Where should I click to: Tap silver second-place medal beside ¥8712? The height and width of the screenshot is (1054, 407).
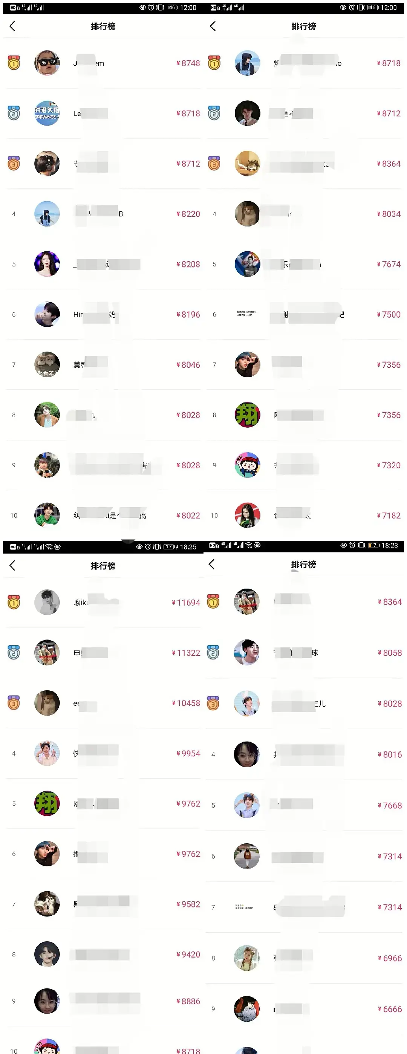[x=214, y=113]
